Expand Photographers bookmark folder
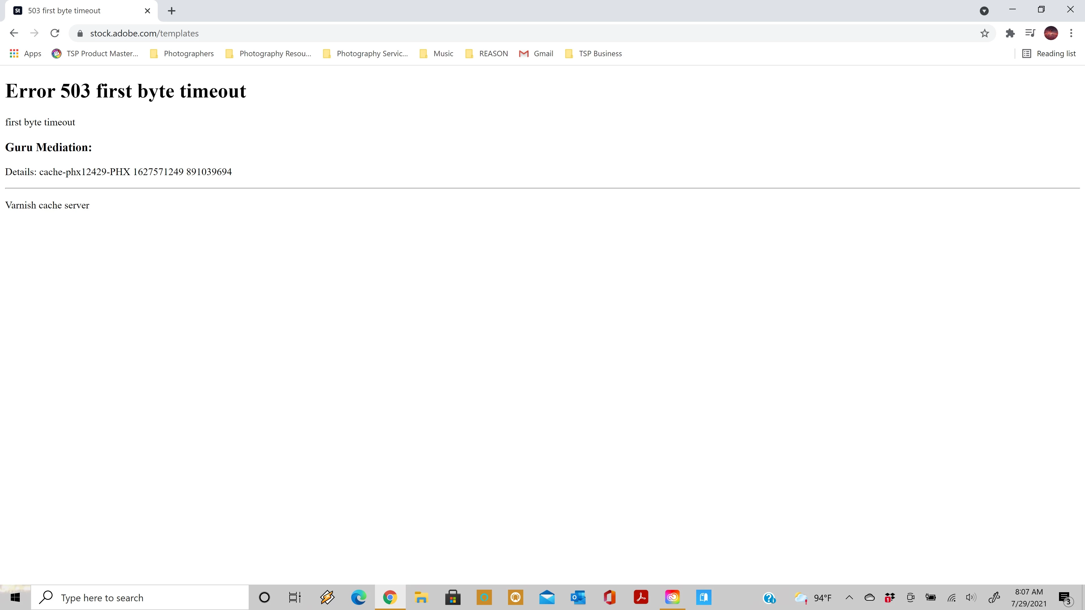This screenshot has height=610, width=1085. pyautogui.click(x=182, y=53)
